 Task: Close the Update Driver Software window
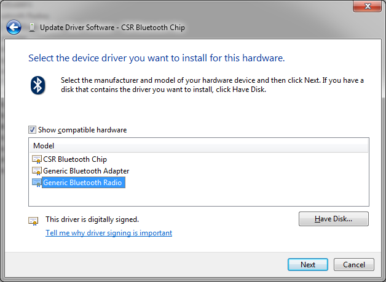pyautogui.click(x=368, y=6)
